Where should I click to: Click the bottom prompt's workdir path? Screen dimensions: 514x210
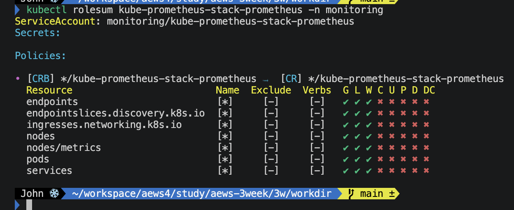(x=201, y=194)
